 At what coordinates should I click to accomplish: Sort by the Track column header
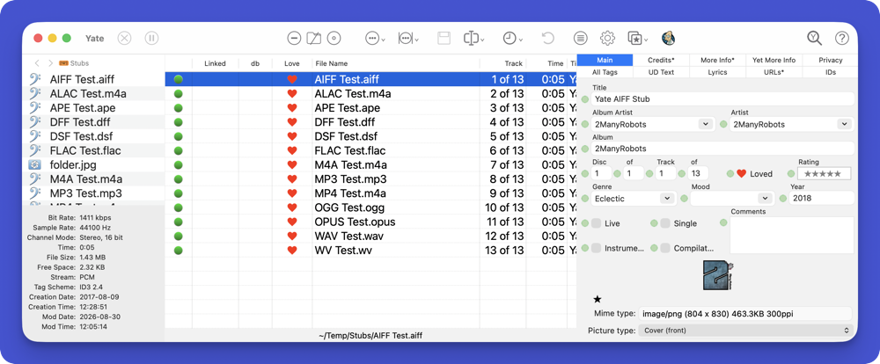(502, 63)
